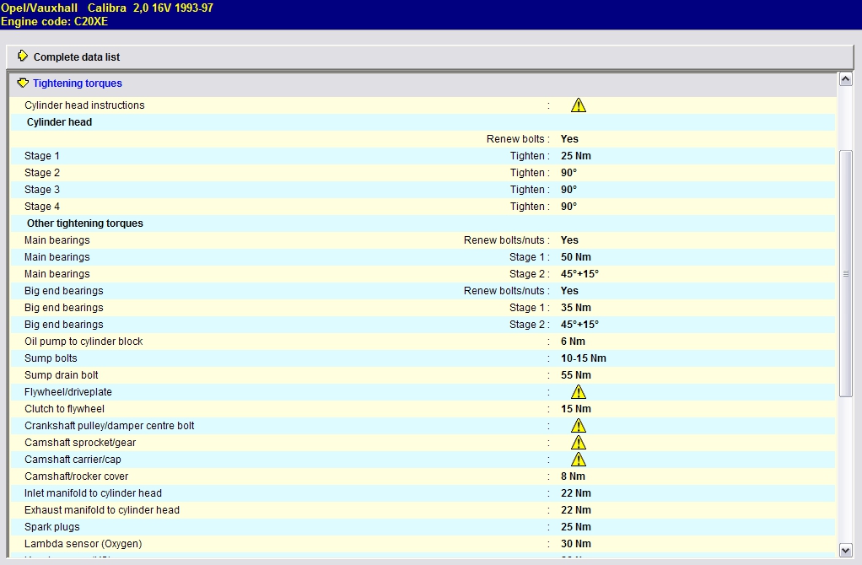Screen dimensions: 862x565
Task: Click the scrollbar down arrow
Action: tap(845, 550)
